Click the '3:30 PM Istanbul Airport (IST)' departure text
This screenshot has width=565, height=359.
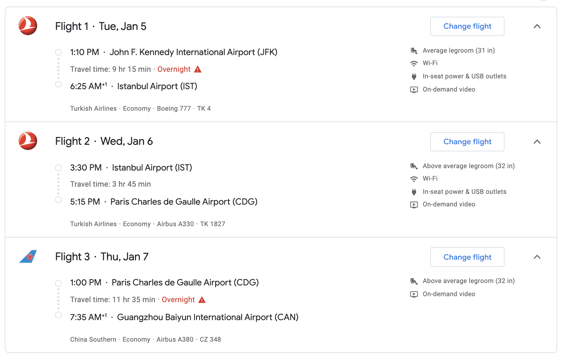click(131, 168)
